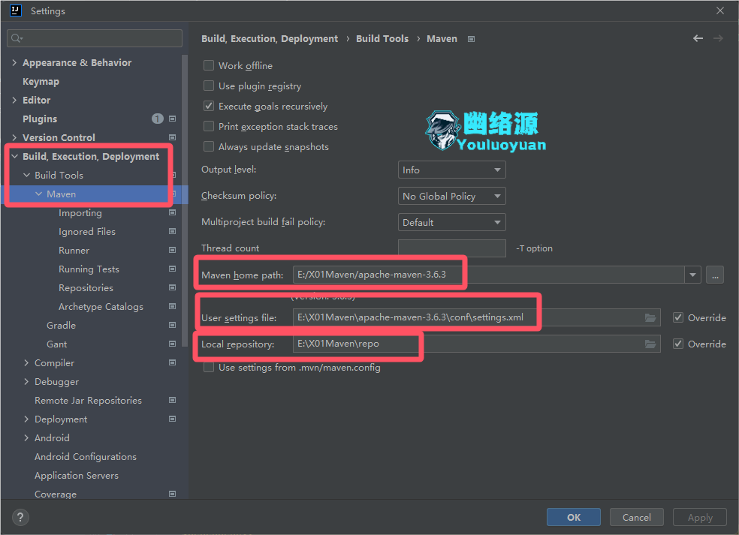Expand the Android node
The image size is (739, 535).
(x=26, y=438)
